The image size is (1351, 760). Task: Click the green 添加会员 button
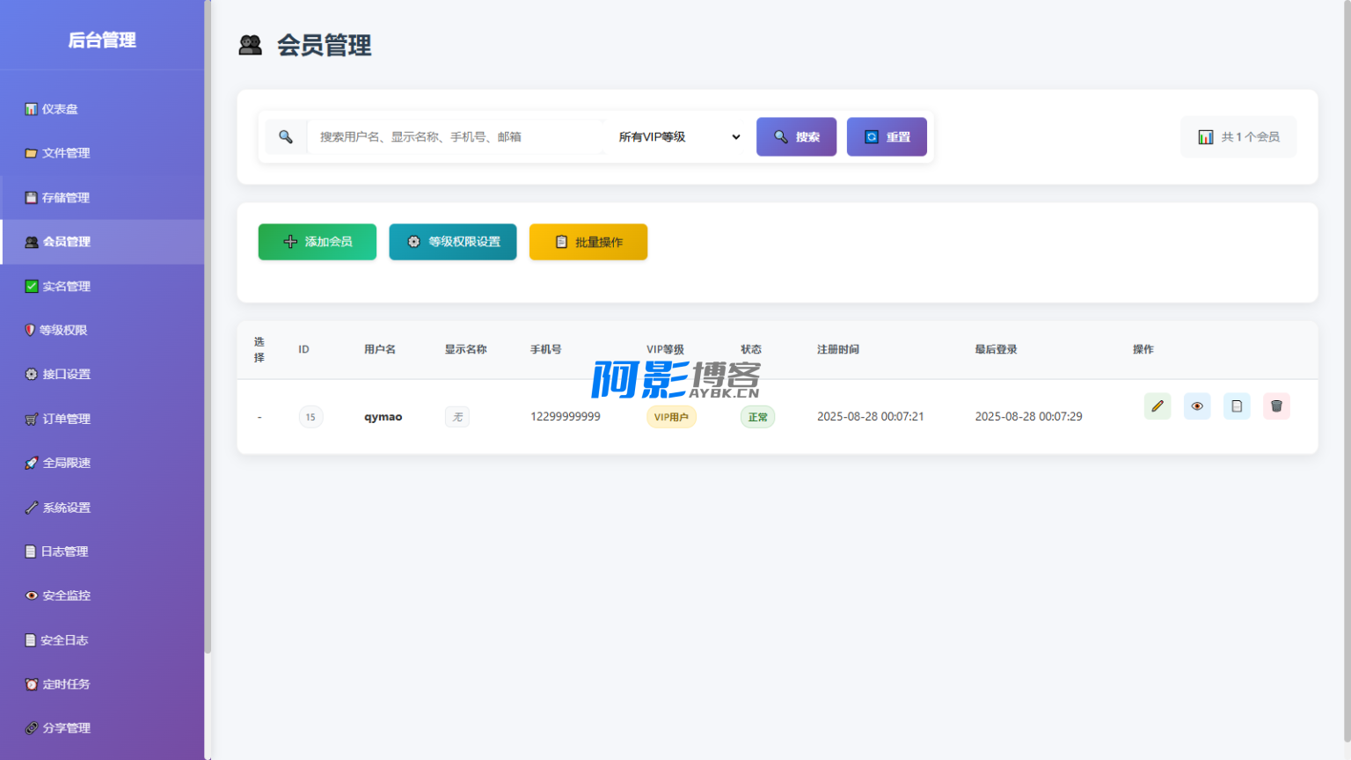317,242
